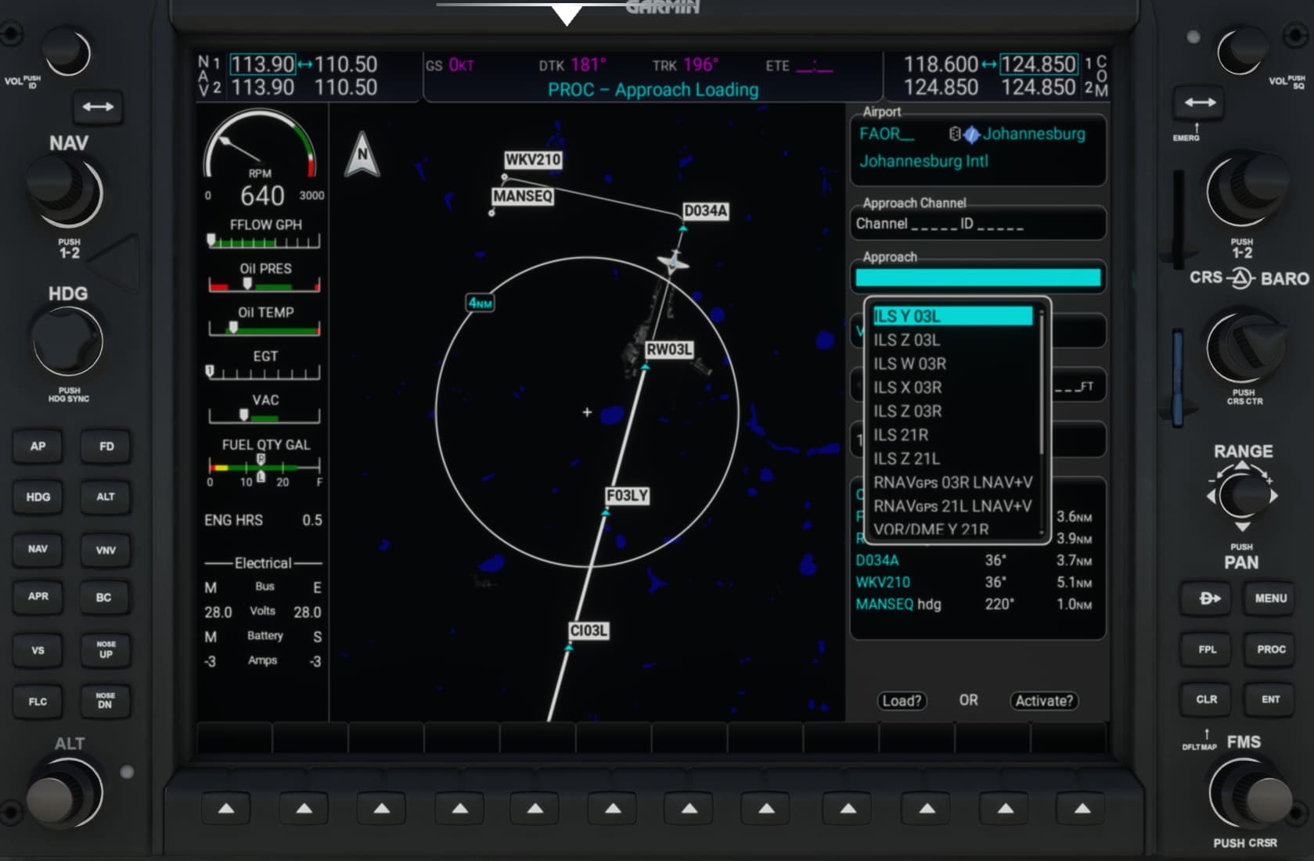1314x861 pixels.
Task: Click the FAOR airport identifier field
Action: (886, 134)
